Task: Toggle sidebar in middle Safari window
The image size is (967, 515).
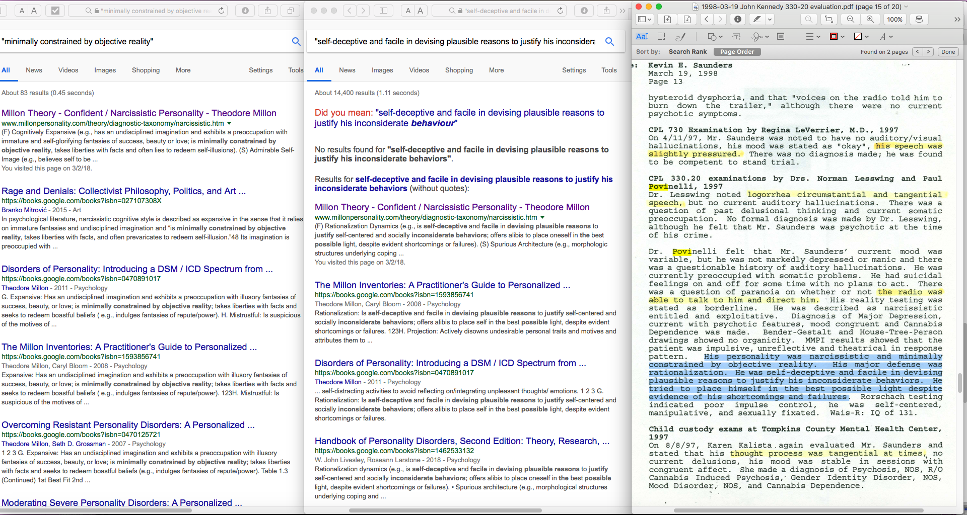Action: pos(383,11)
